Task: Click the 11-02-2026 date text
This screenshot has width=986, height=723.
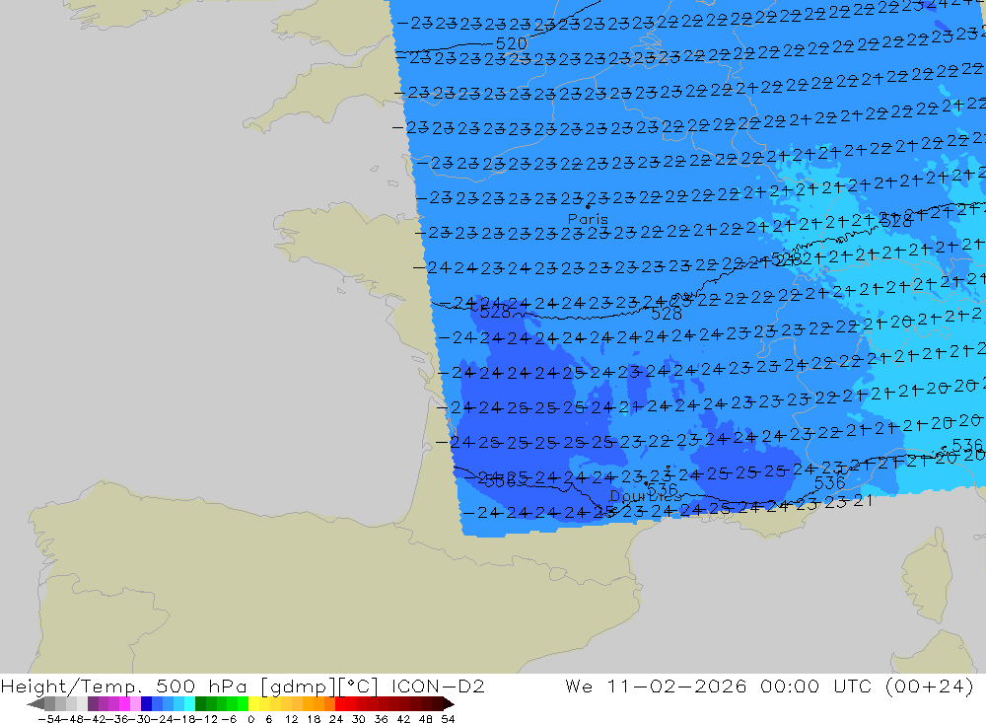Action: (x=676, y=686)
